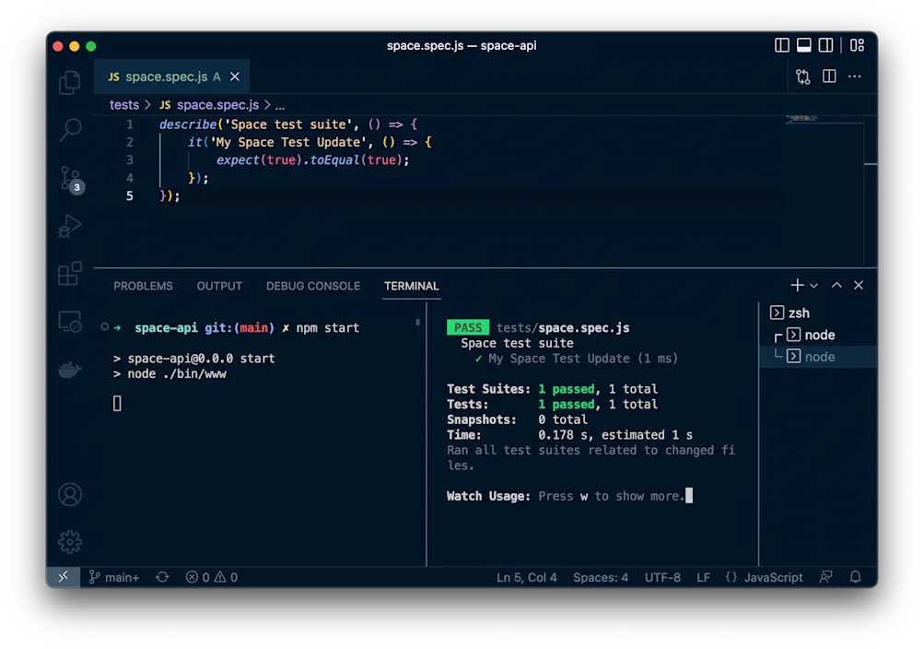Split the editor to the right
Image resolution: width=924 pixels, height=649 pixels.
pos(829,76)
